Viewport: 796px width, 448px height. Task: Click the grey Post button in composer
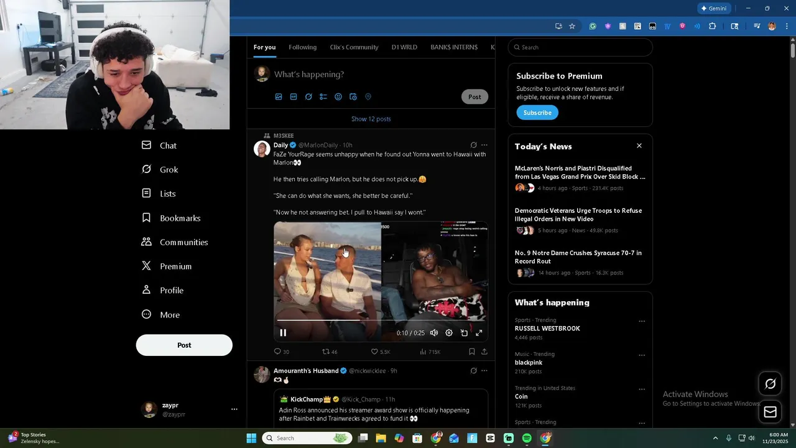(474, 97)
